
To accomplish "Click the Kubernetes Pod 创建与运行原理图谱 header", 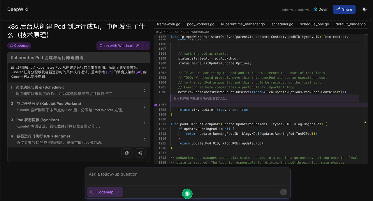I will point(79,58).
